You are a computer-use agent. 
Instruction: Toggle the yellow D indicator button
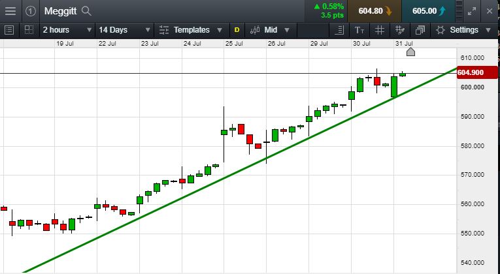(x=237, y=30)
